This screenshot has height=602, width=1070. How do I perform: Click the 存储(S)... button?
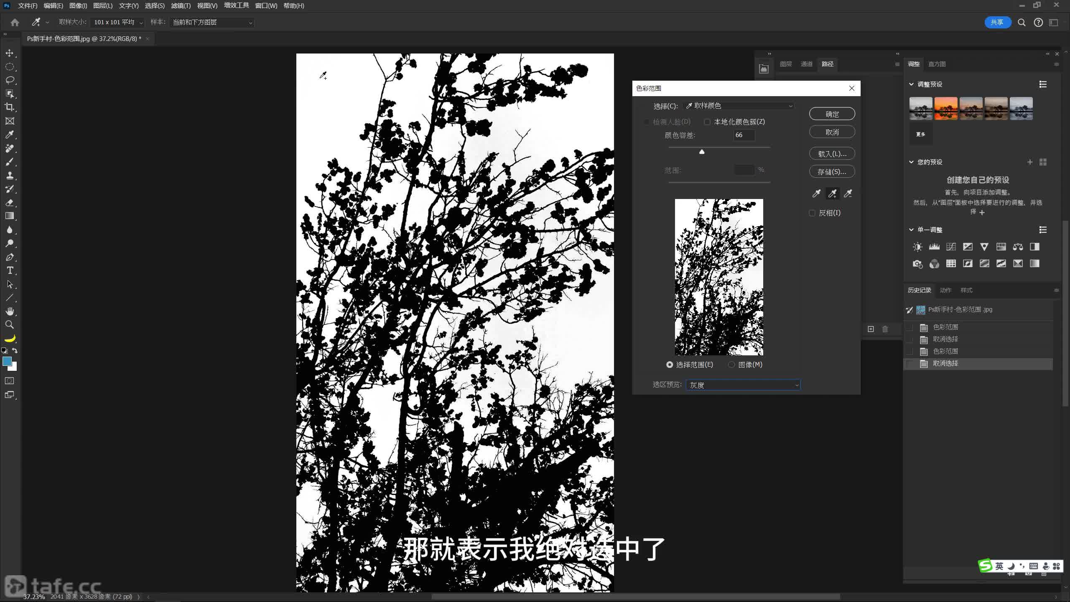(x=832, y=172)
